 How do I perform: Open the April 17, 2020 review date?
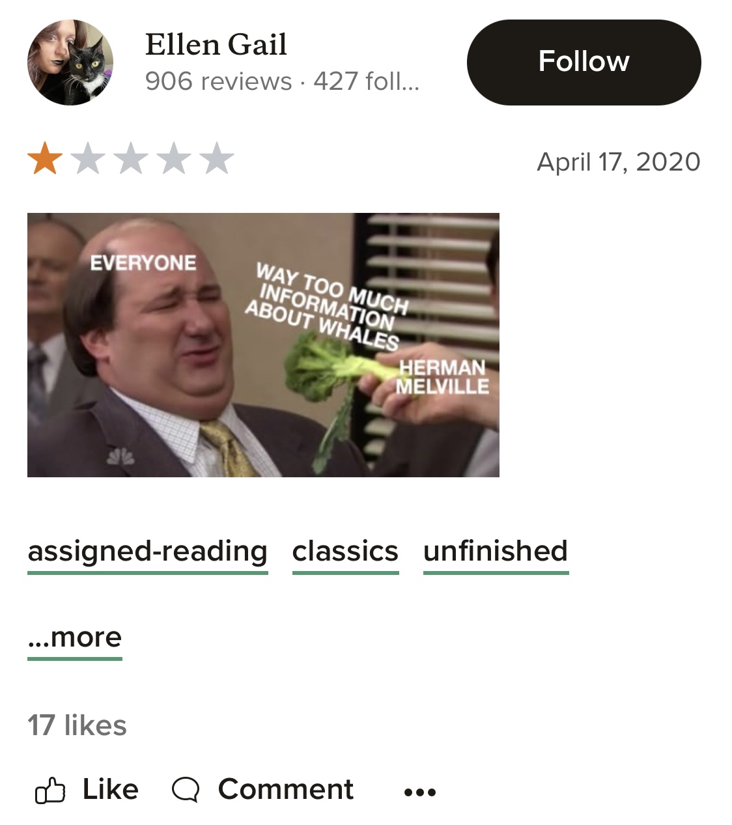[618, 161]
